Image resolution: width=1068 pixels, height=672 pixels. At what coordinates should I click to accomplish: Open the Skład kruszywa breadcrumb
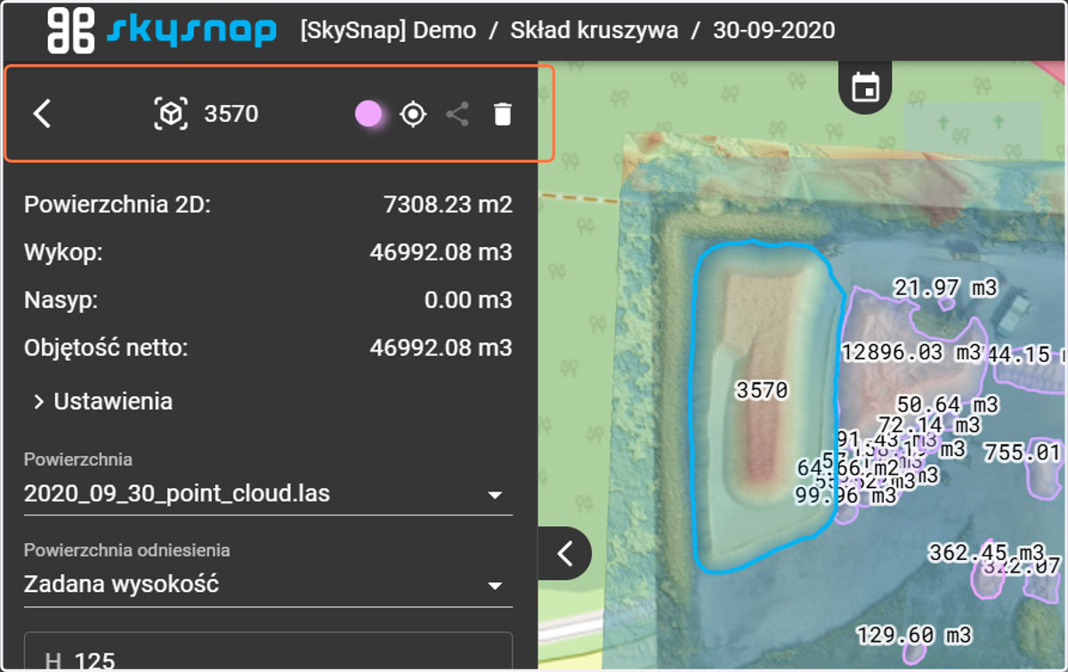pos(595,30)
